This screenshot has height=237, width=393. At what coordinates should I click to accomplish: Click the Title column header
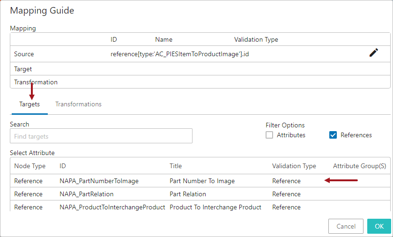176,166
